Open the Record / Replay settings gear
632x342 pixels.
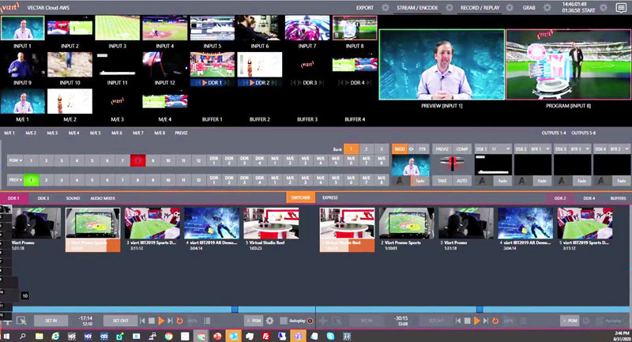pyautogui.click(x=510, y=8)
